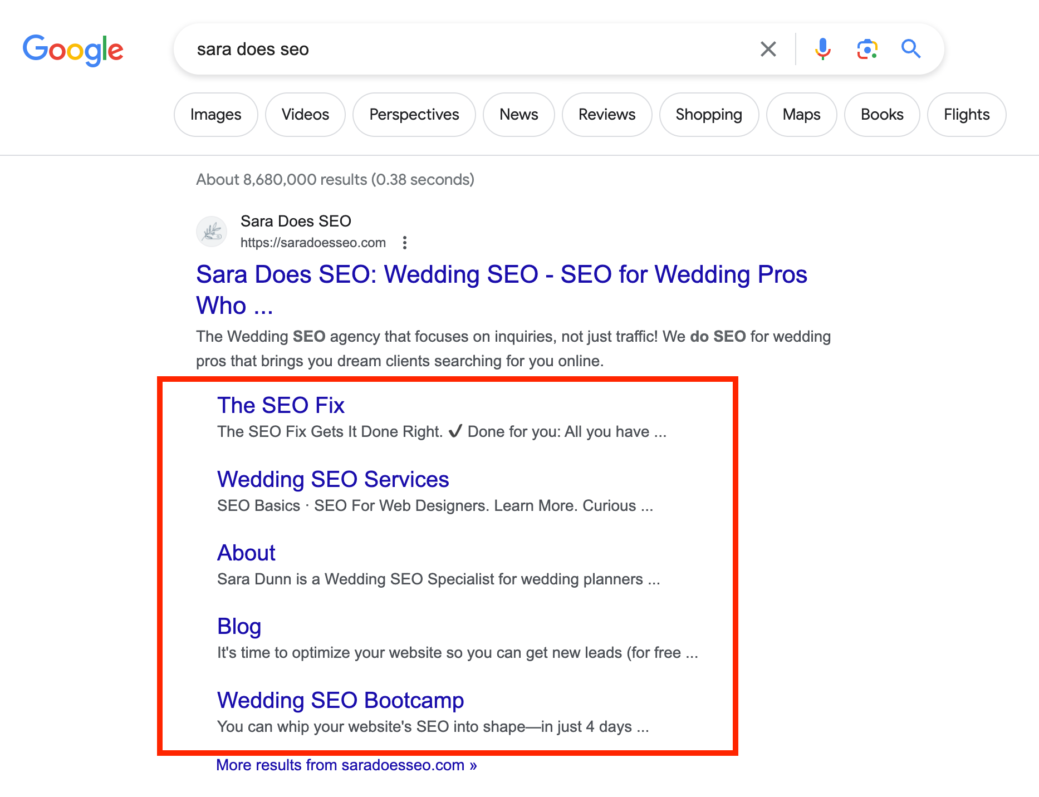The width and height of the screenshot is (1039, 797).
Task: Open 'The SEO Fix' sitelink
Action: (281, 405)
